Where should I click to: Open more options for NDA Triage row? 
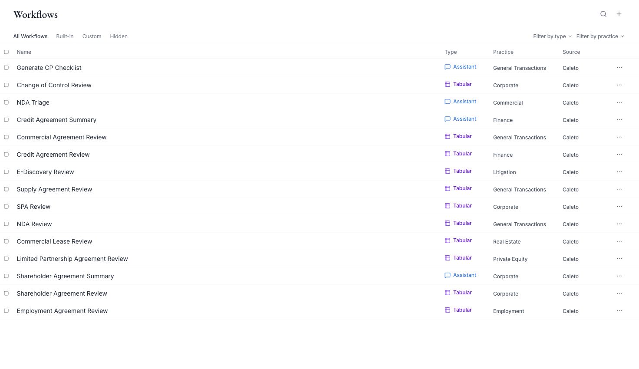coord(619,102)
